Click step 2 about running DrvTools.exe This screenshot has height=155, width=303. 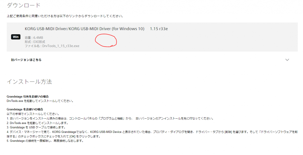pyautogui.click(x=37, y=123)
